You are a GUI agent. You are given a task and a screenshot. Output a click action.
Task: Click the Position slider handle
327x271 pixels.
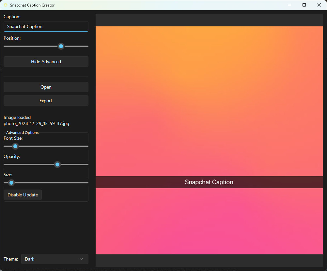click(61, 46)
